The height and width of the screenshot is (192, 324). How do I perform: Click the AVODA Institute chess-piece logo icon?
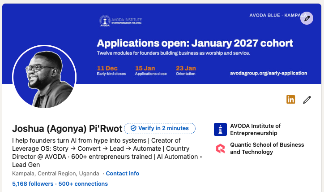pyautogui.click(x=220, y=130)
